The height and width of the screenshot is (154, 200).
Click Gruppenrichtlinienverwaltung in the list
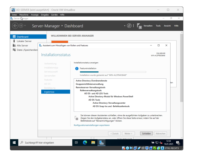[90, 84]
